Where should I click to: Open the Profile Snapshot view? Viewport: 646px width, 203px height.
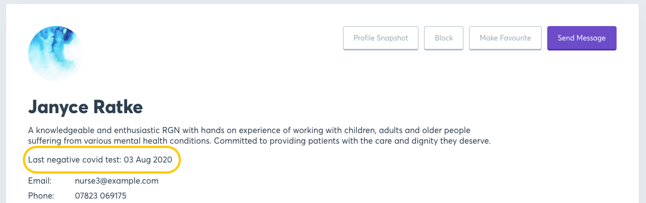(380, 38)
